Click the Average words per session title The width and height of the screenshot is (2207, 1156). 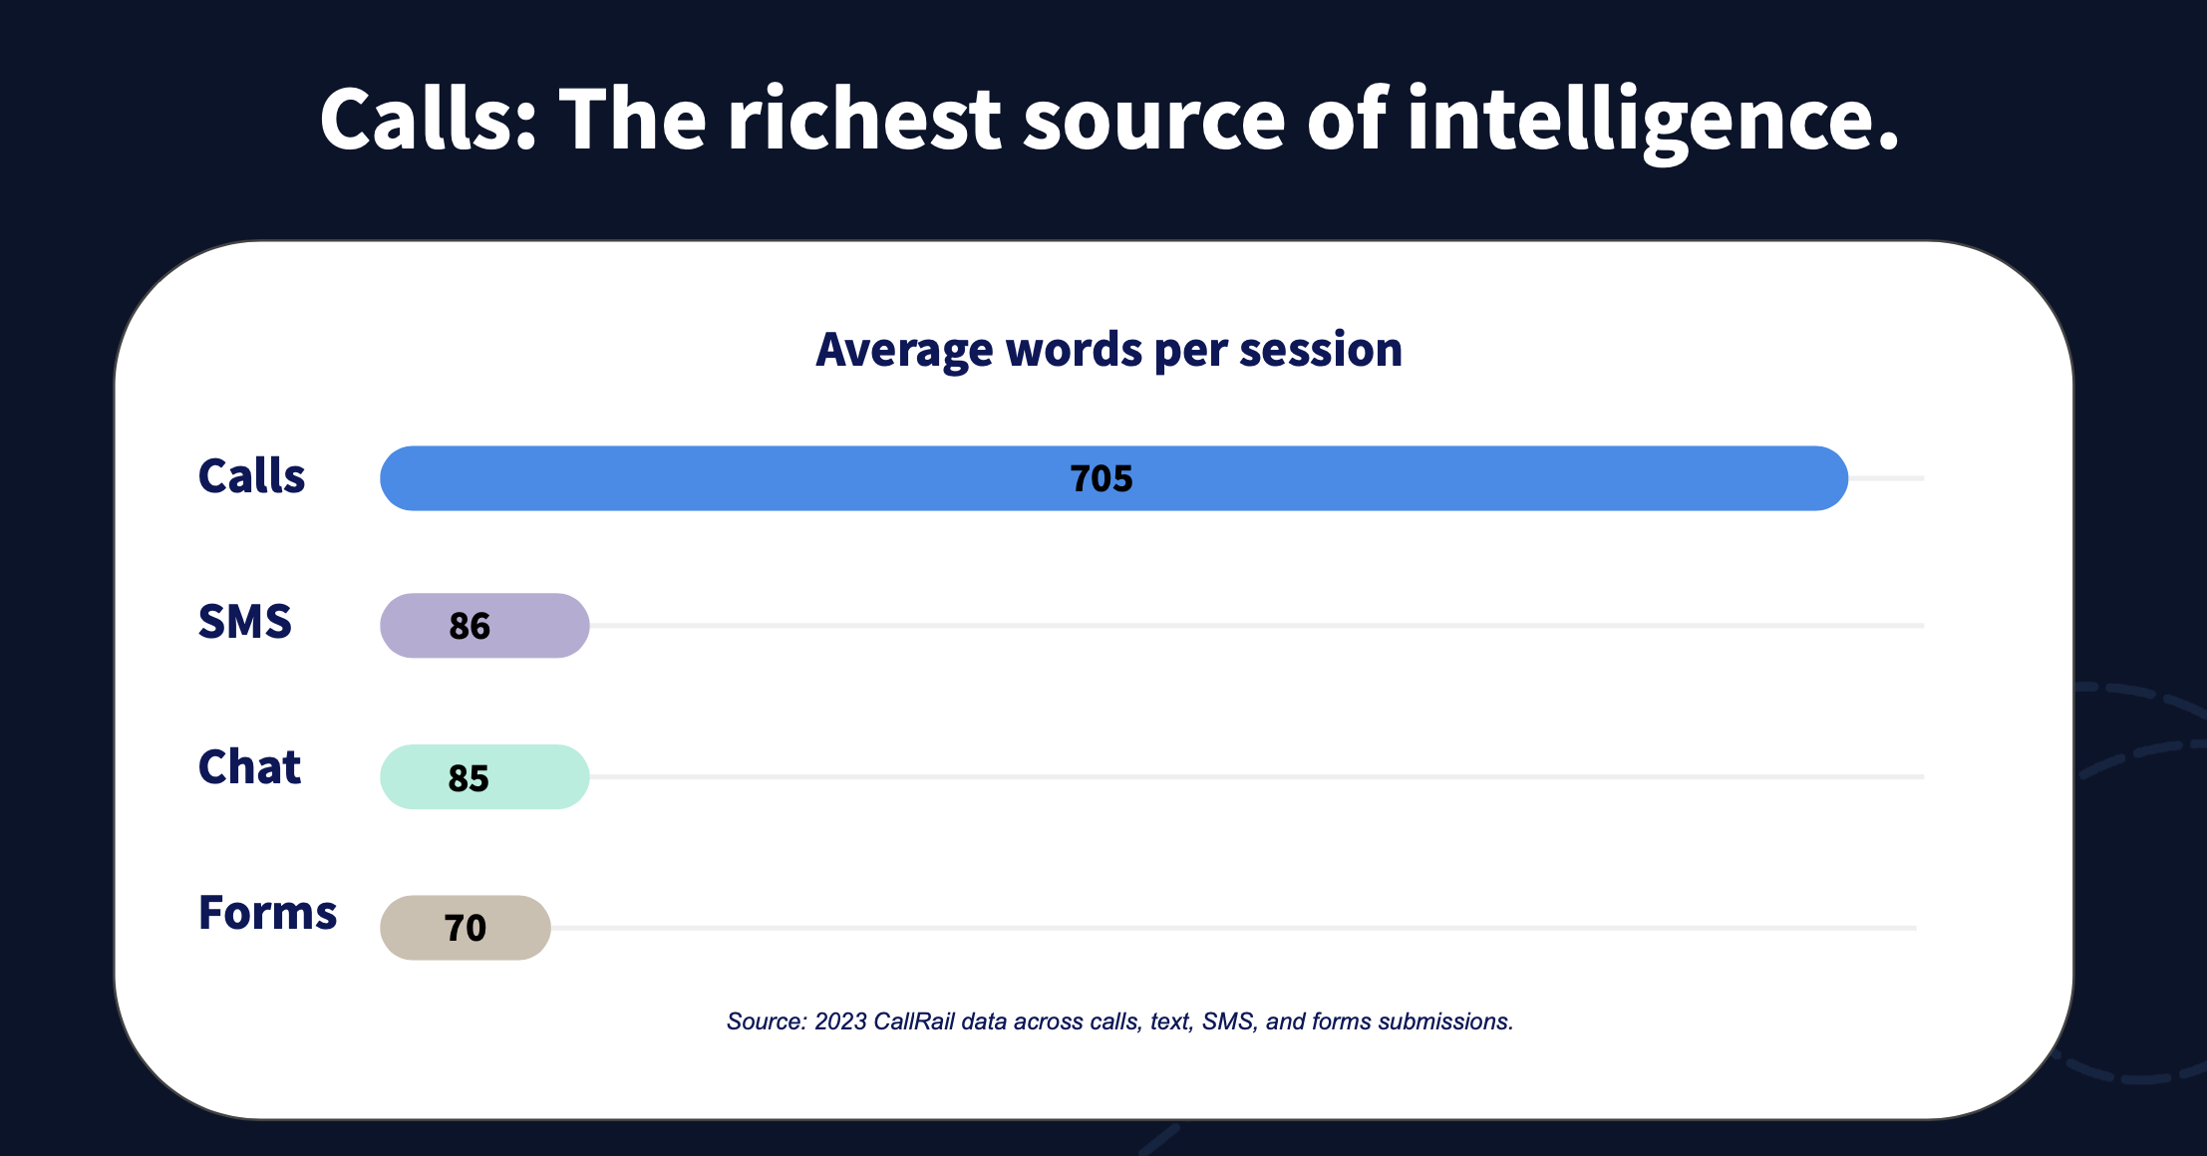click(x=1108, y=350)
